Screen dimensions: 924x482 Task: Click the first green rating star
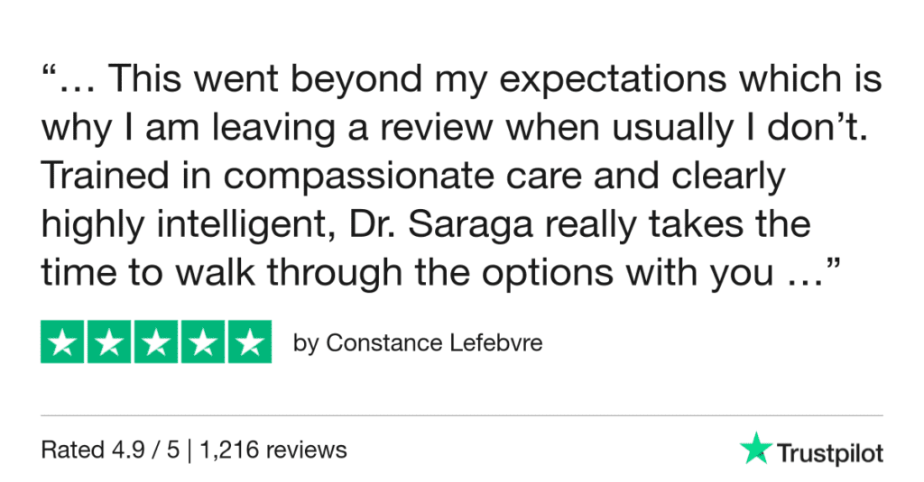pos(63,341)
